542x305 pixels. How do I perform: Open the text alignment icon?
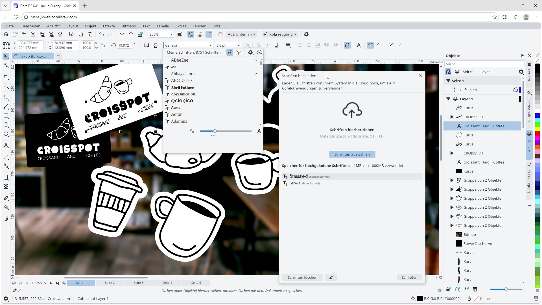click(x=288, y=45)
